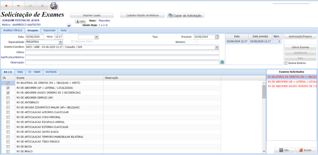Click Imprimir Laudo button
The height and width of the screenshot is (155, 318).
92,15
